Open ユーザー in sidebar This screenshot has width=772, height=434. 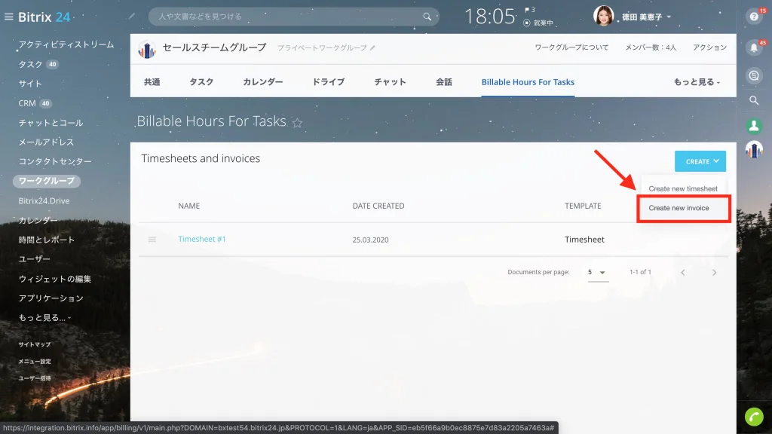(35, 259)
